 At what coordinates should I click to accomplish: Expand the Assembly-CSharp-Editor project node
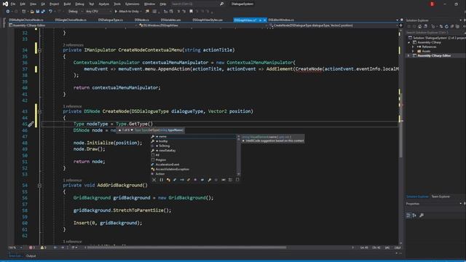(409, 56)
